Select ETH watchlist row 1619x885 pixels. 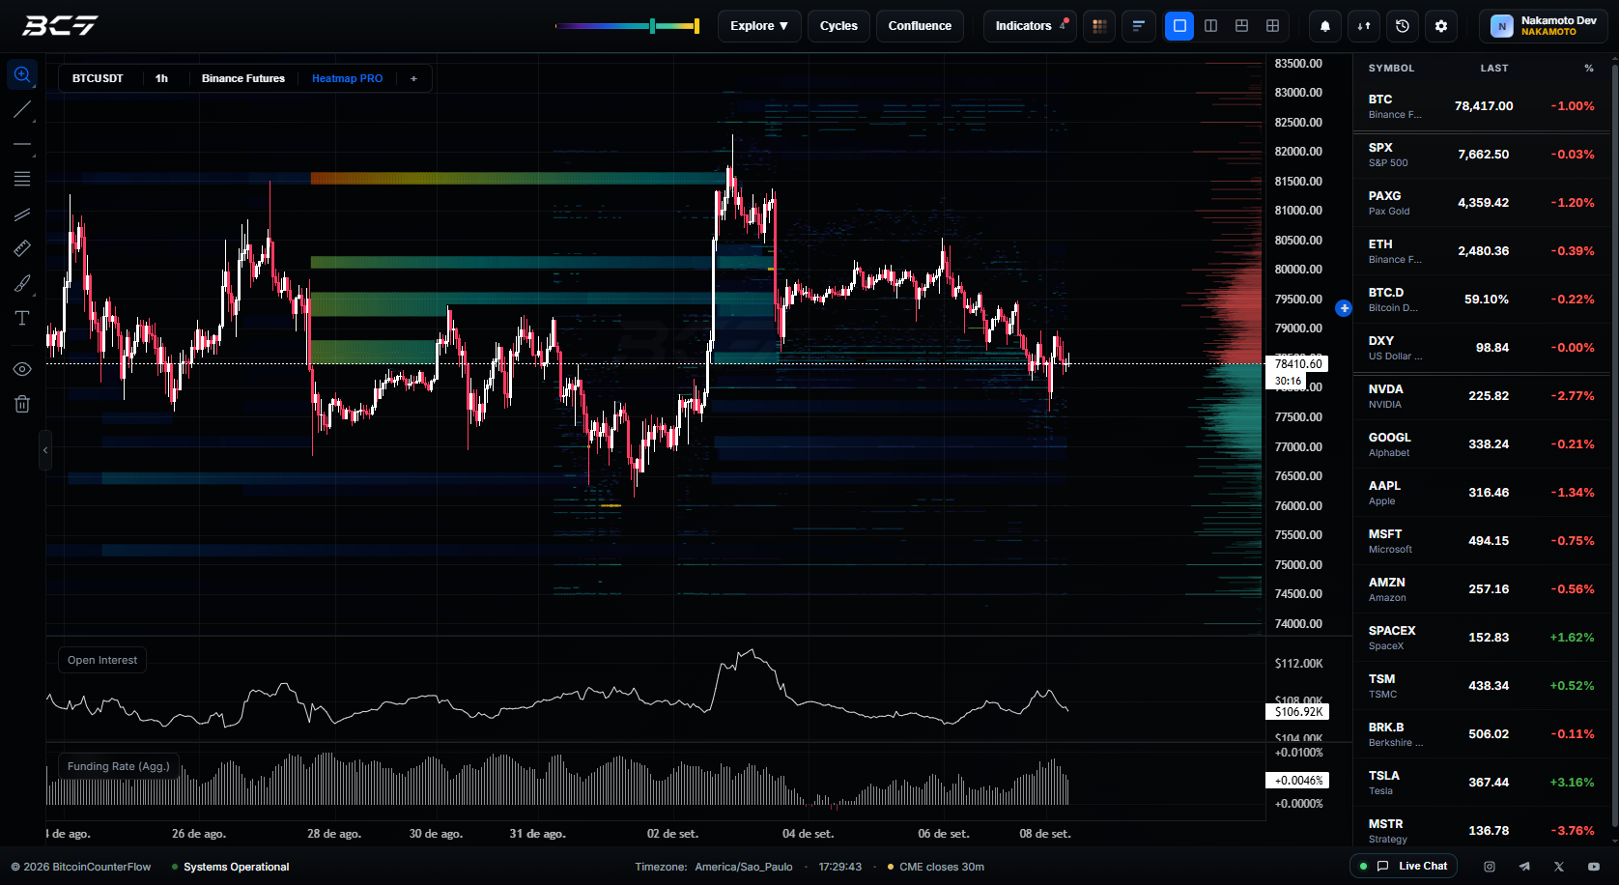coord(1482,251)
